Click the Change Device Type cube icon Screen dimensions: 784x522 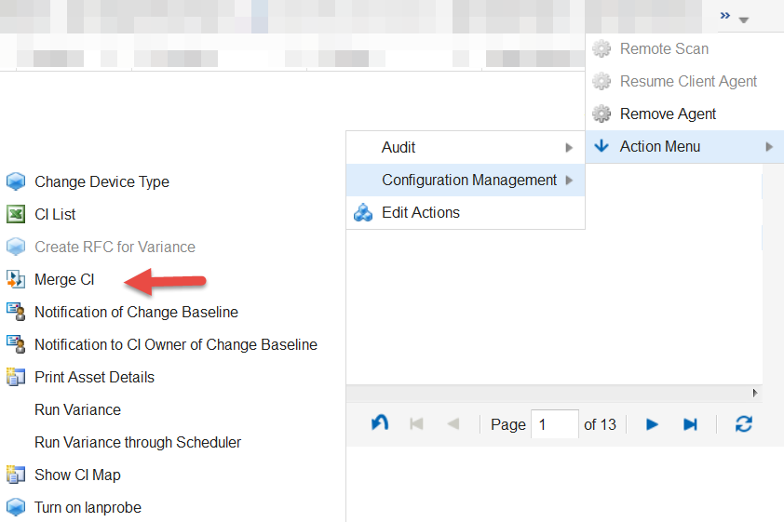pyautogui.click(x=15, y=181)
